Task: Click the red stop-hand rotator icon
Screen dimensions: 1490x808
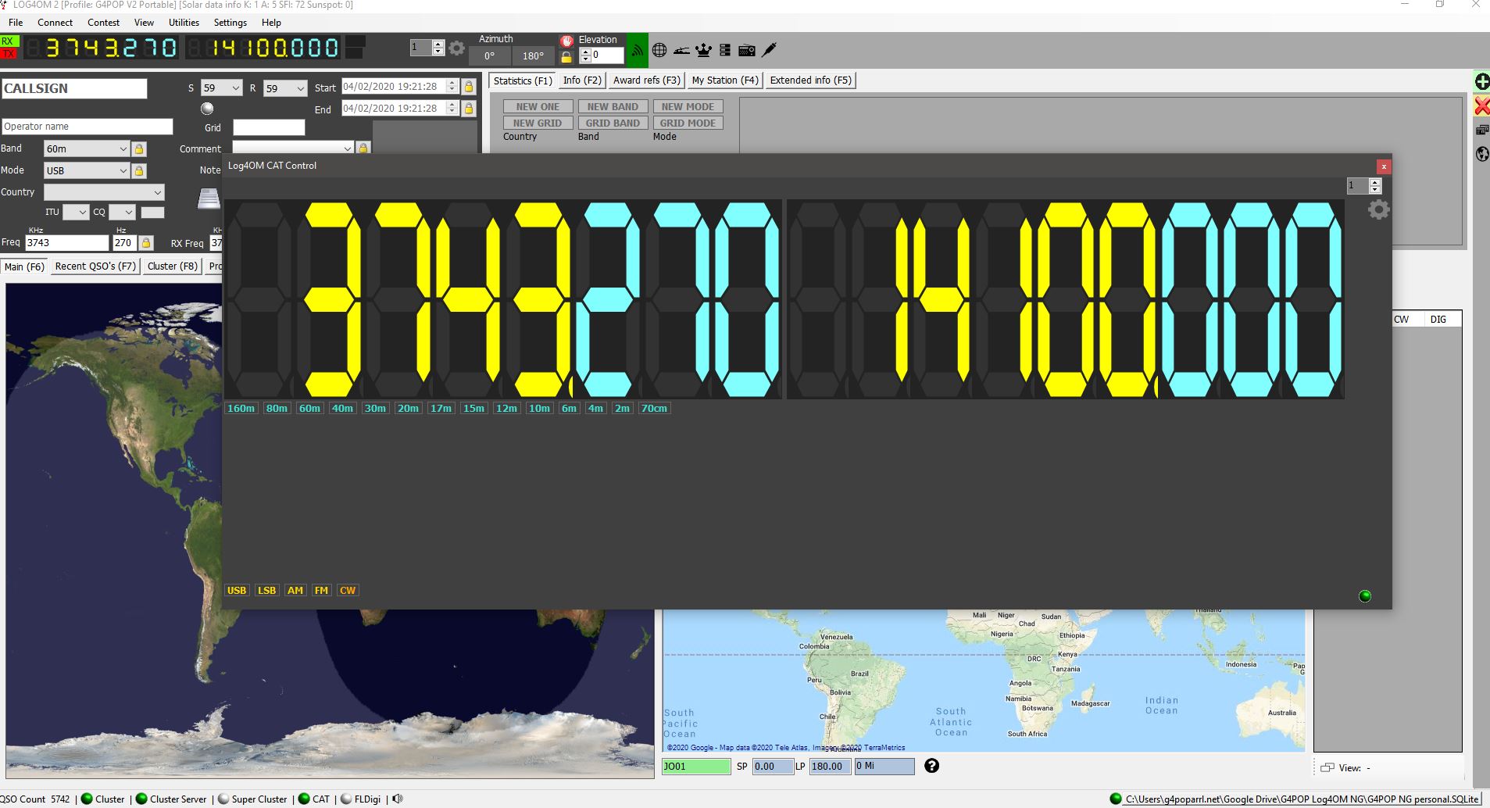Action: tap(566, 41)
